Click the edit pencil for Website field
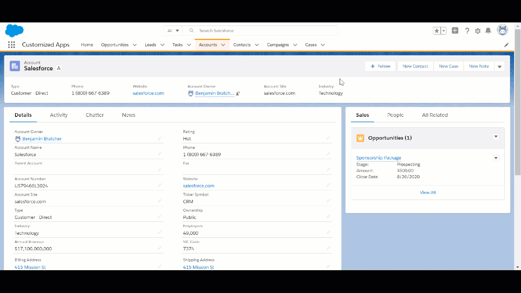The image size is (521, 293). 328,186
